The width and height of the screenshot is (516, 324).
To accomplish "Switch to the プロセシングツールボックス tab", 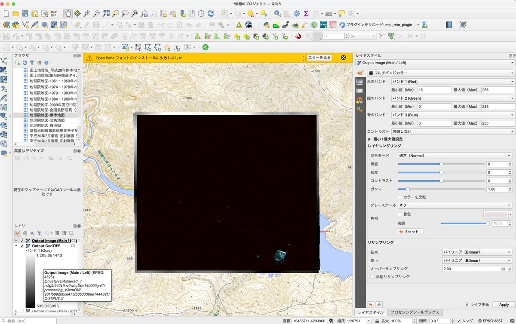I will pyautogui.click(x=415, y=312).
